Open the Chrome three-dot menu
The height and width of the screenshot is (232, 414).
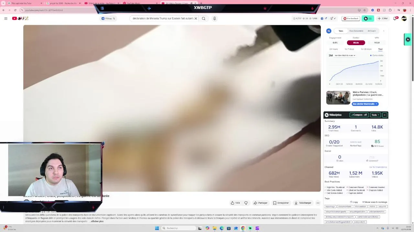pos(410,10)
